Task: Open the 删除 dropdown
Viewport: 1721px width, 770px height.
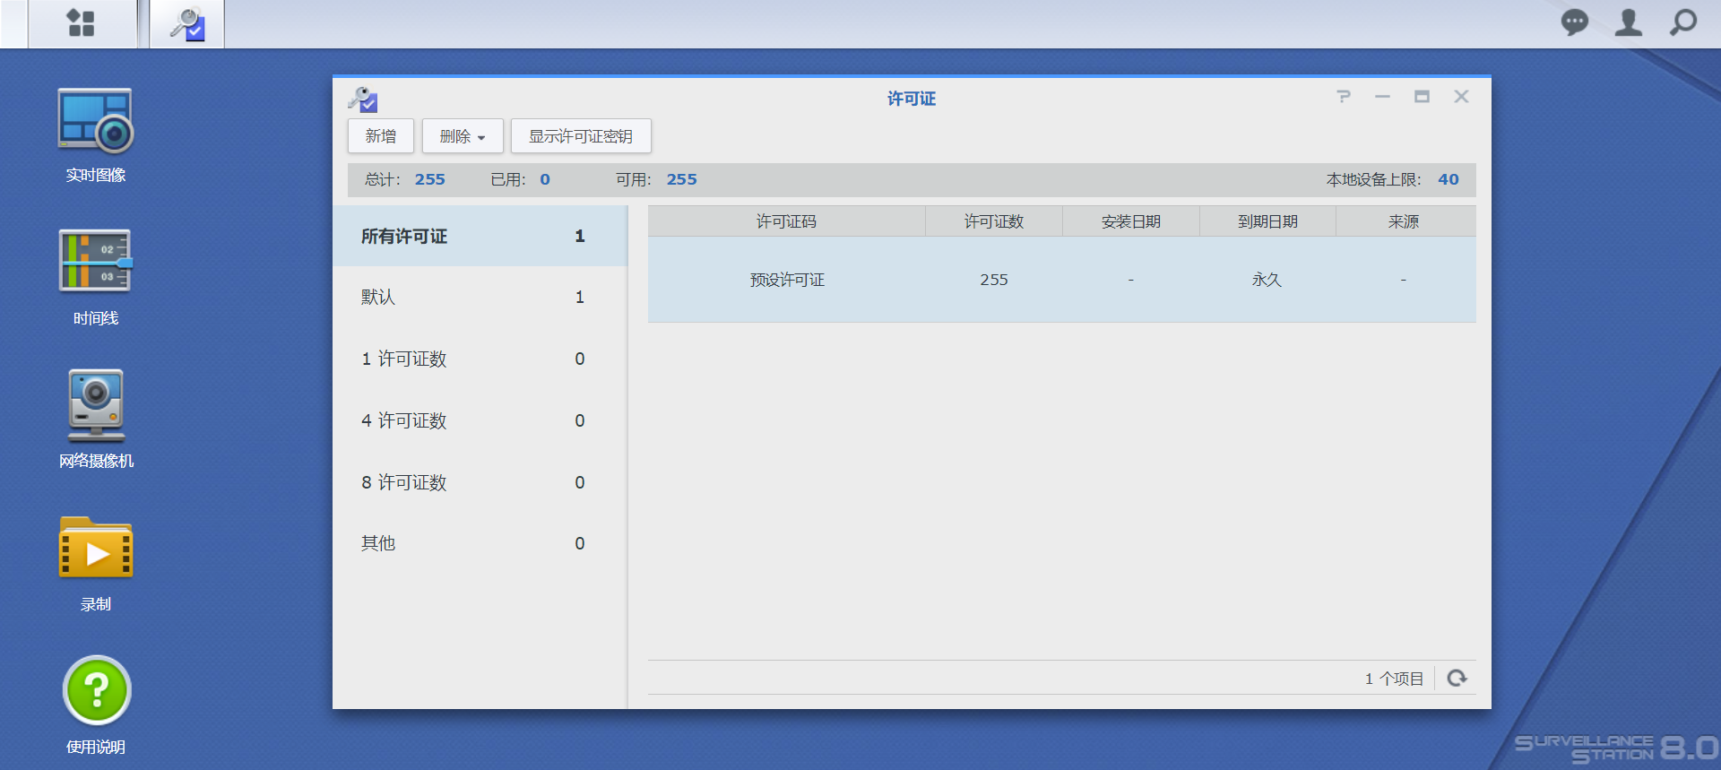Action: pyautogui.click(x=463, y=136)
